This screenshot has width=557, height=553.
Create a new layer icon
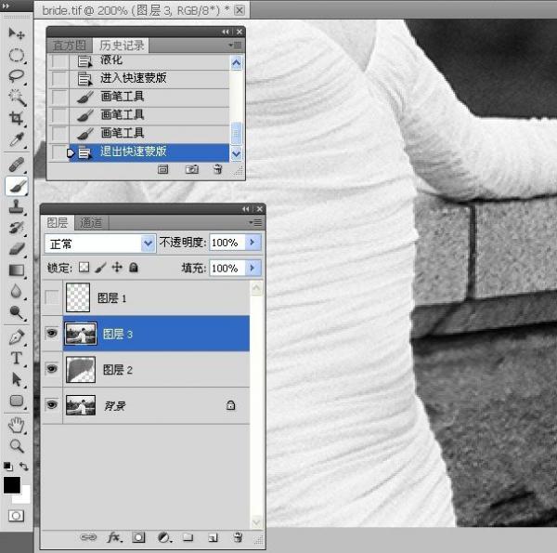tap(214, 537)
